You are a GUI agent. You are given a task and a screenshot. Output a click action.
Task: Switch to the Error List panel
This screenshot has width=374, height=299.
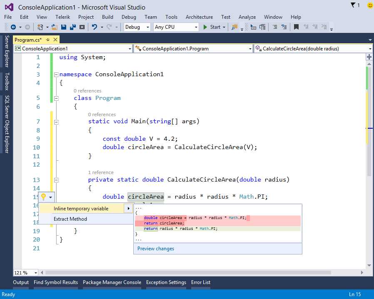coord(200,282)
